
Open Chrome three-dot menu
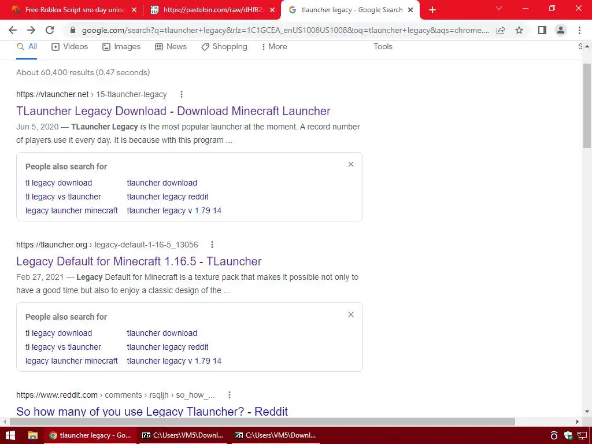579,30
